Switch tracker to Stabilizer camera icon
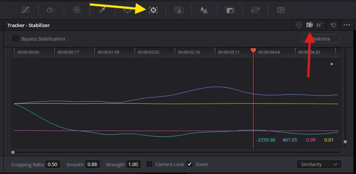Viewport: 356px width, 174px height. click(309, 25)
